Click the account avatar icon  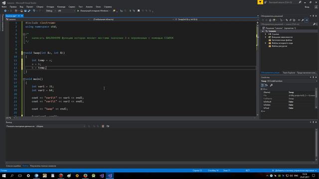coord(316,6)
